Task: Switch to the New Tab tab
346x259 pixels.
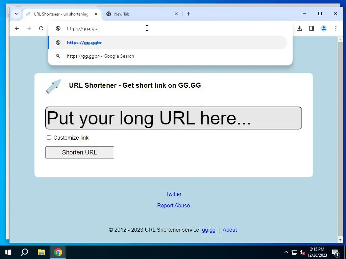Action: [x=141, y=14]
